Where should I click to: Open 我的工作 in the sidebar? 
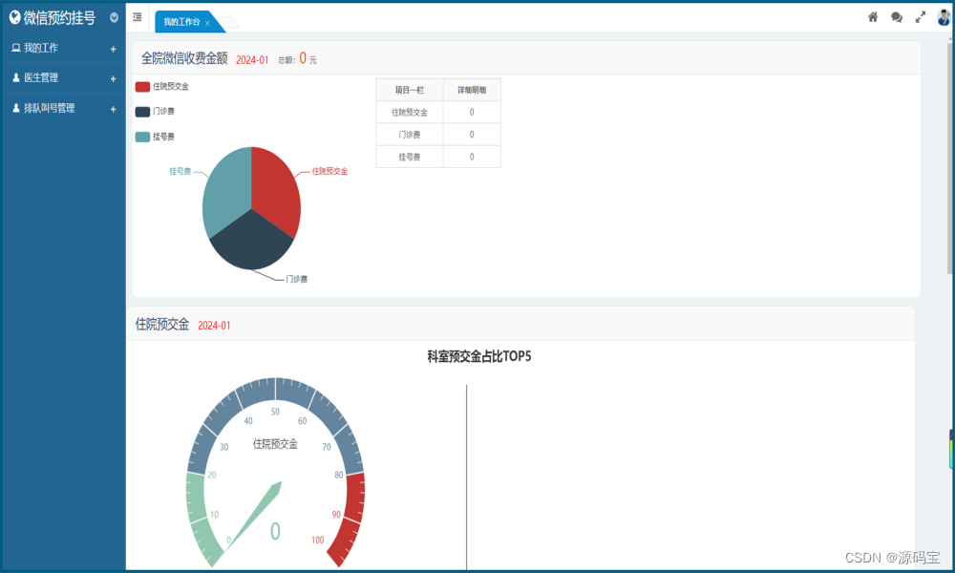(x=41, y=48)
